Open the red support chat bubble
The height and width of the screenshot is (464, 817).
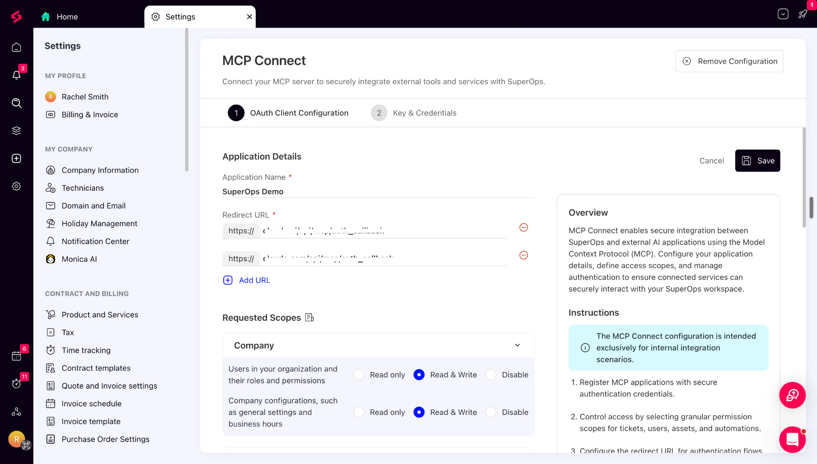pyautogui.click(x=792, y=395)
